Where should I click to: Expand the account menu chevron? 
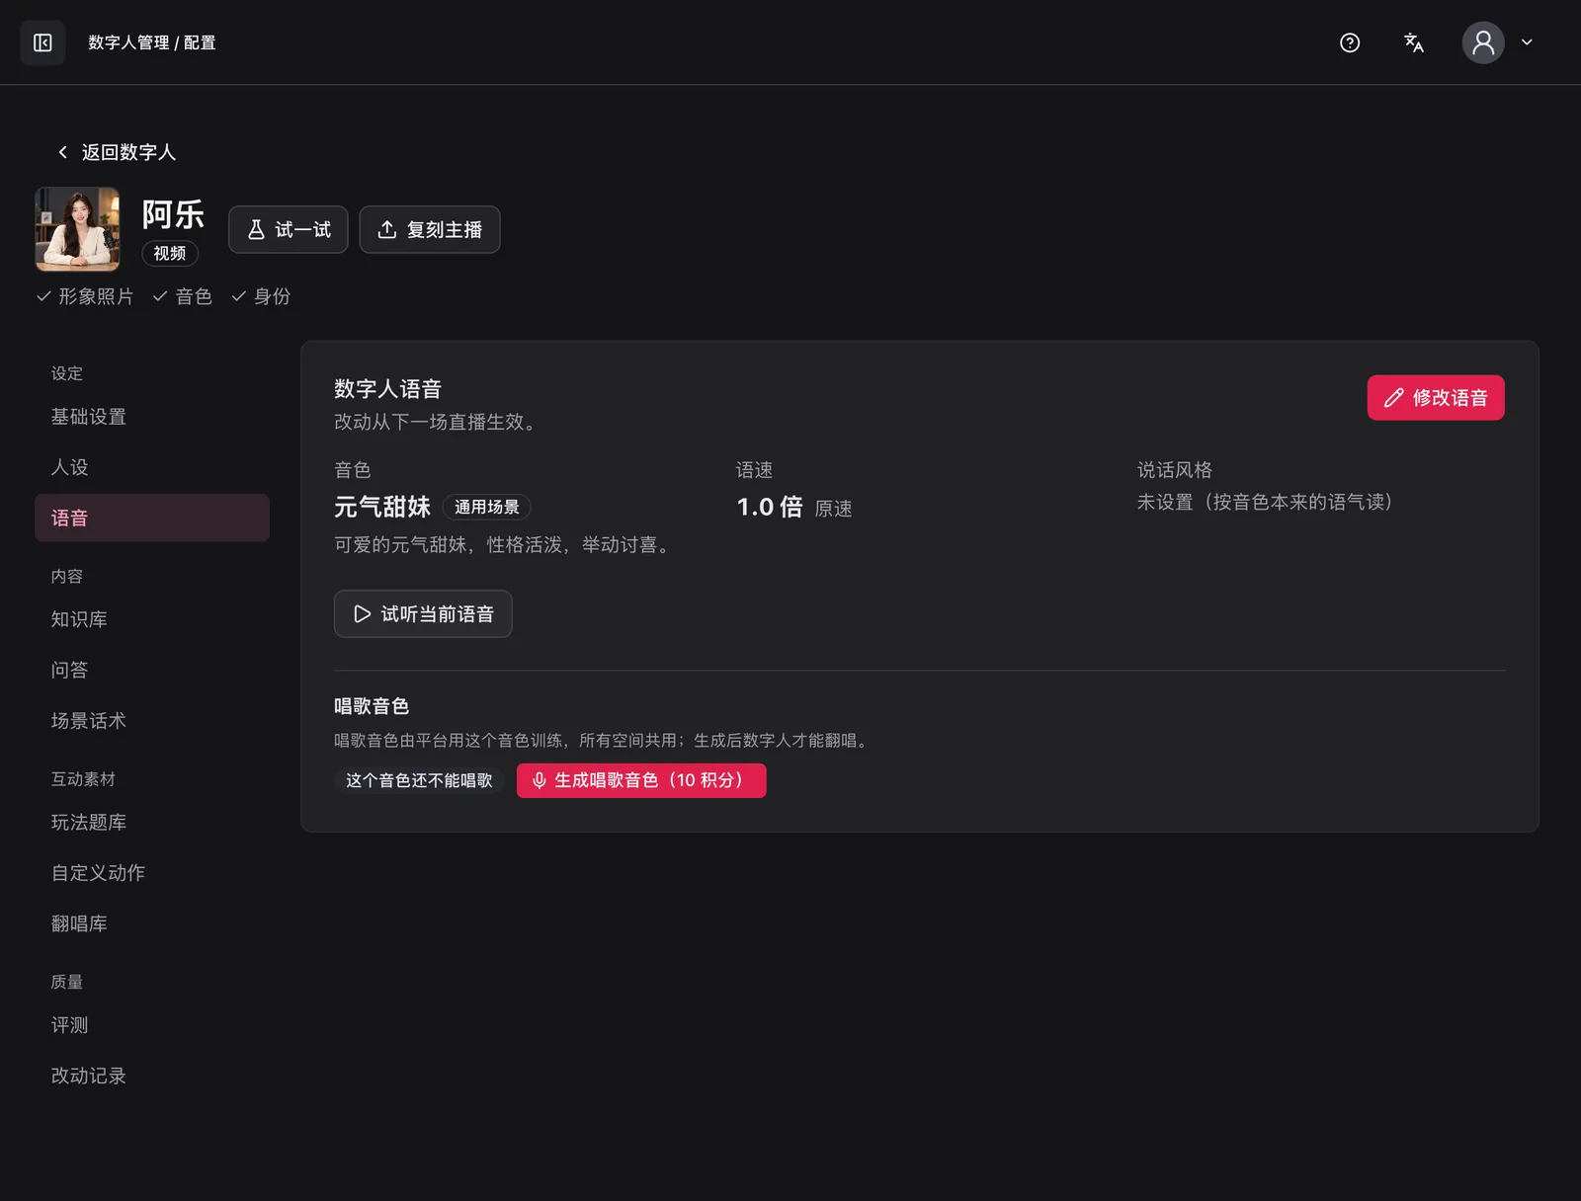tap(1527, 42)
